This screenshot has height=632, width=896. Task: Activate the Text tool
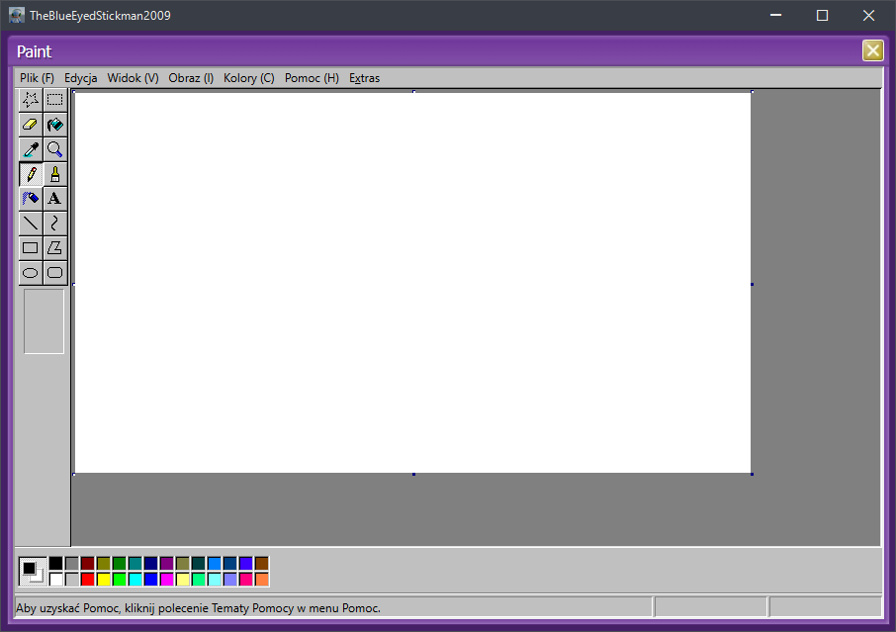[x=55, y=199]
